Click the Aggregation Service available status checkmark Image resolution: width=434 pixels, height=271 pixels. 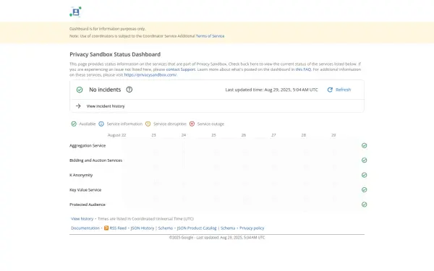365,145
